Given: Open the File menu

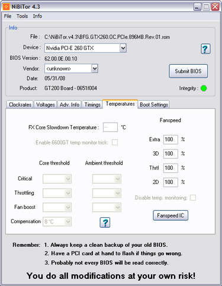Looking at the screenshot, I should pos(8,16).
